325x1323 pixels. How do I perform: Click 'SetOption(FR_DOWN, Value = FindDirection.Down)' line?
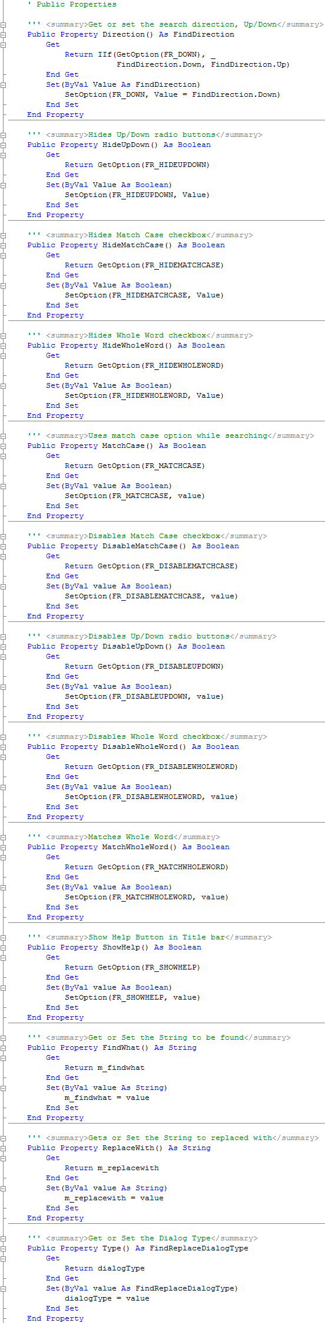(x=173, y=94)
